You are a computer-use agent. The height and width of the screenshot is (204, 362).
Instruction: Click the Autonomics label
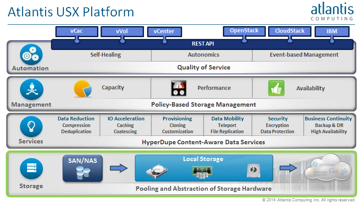pos(203,55)
